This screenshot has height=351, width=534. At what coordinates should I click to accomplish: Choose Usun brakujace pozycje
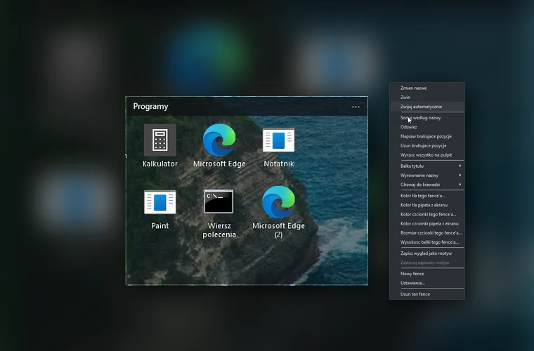[x=427, y=145]
